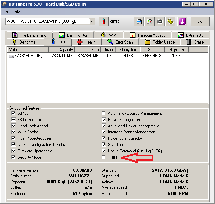Toggle the Write Cache checkbox
215x204 pixels.
tap(13, 132)
